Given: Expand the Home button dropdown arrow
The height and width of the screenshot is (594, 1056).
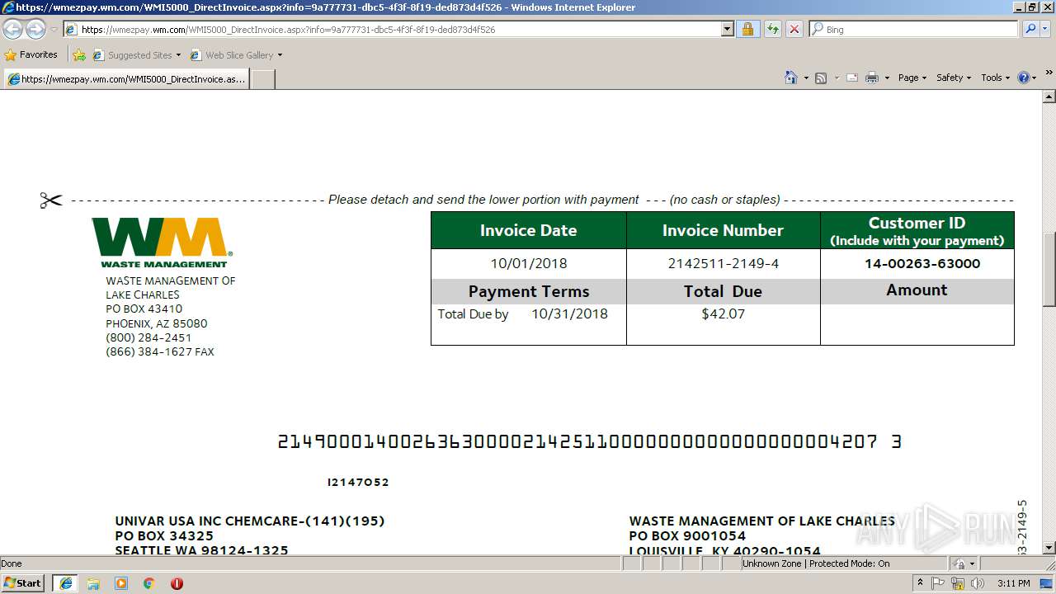Looking at the screenshot, I should tap(806, 78).
